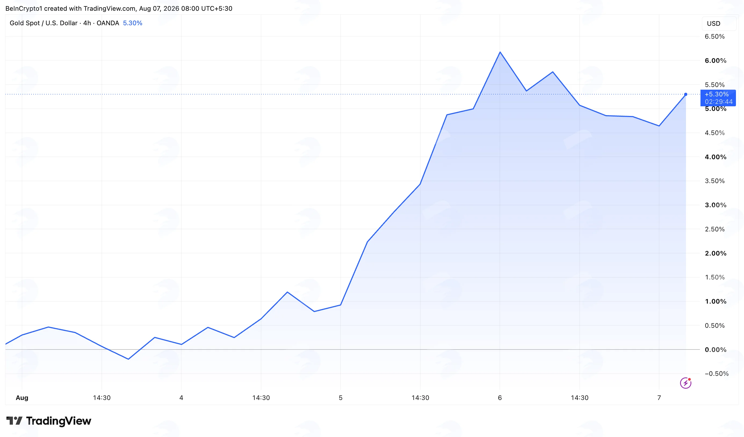Click the purple lightning bolt icon
Screen dimensions: 744x437
685,383
